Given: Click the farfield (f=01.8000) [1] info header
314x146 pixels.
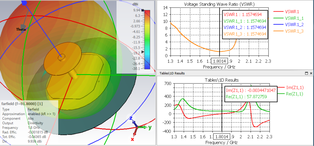Looking at the screenshot, I should pos(22,104).
